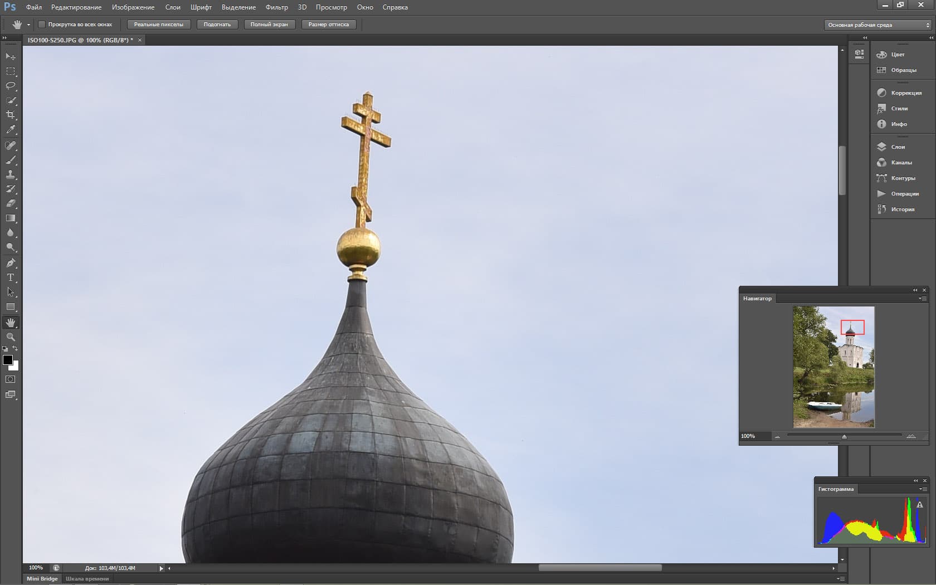
Task: Select the Rectangular Marquee tool
Action: pyautogui.click(x=11, y=71)
